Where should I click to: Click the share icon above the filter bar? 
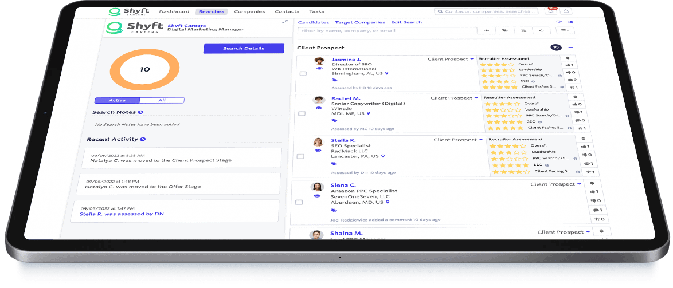click(x=570, y=22)
